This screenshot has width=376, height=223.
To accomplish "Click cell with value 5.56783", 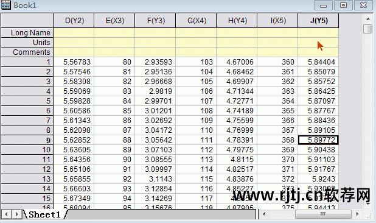I will (x=74, y=62).
